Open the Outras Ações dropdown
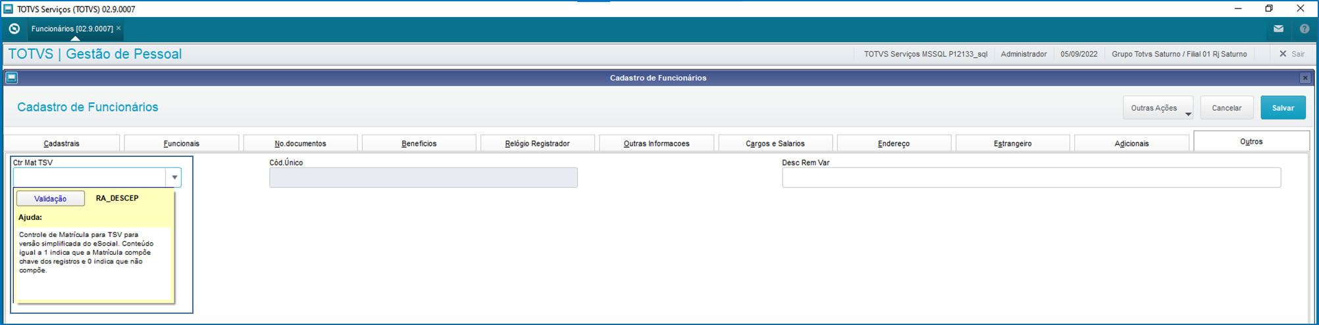 click(x=1158, y=108)
